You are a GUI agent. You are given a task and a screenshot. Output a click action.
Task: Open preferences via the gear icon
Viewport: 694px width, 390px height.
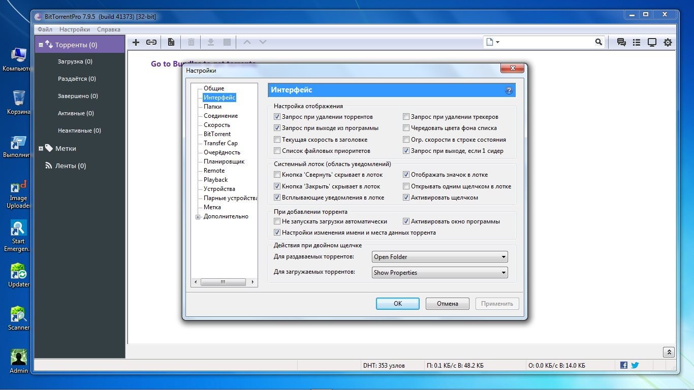pos(668,42)
